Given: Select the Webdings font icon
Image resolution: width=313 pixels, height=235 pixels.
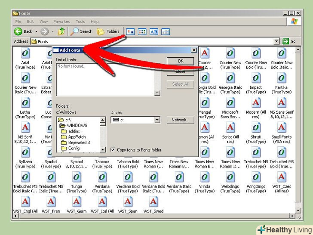Looking at the screenshot, I should pos(230,177).
